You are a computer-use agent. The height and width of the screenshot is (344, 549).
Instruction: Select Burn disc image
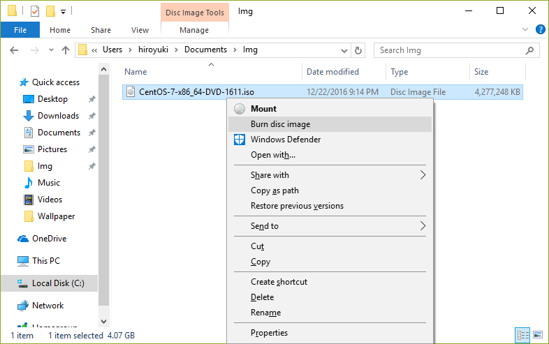click(330, 124)
